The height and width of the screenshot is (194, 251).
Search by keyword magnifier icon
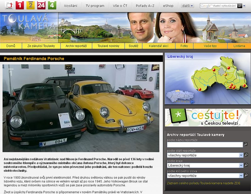(x=246, y=175)
